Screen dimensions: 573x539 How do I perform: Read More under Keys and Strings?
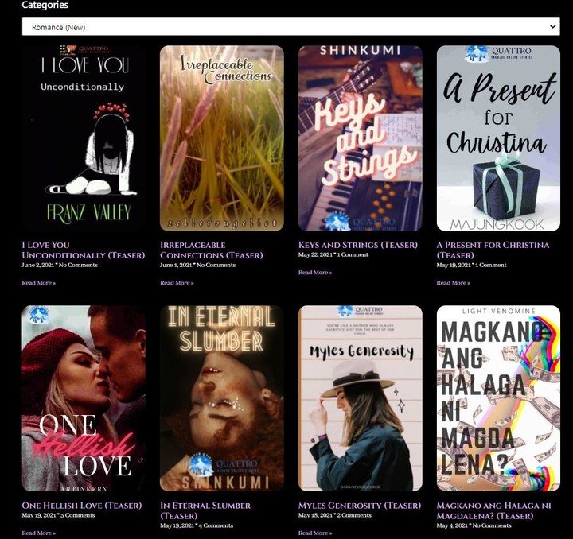coord(315,273)
